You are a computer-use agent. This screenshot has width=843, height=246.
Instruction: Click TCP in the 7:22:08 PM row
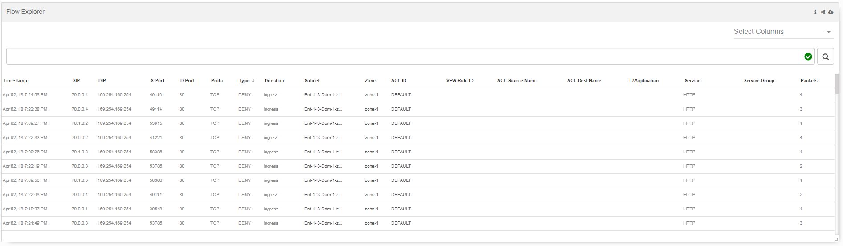click(215, 195)
